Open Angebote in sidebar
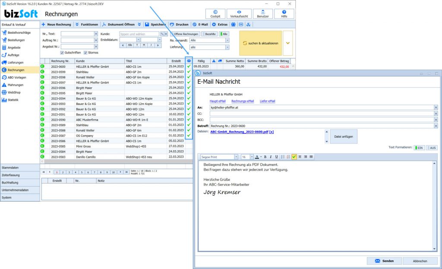Viewport: 442px width, 269px height. coord(11,47)
